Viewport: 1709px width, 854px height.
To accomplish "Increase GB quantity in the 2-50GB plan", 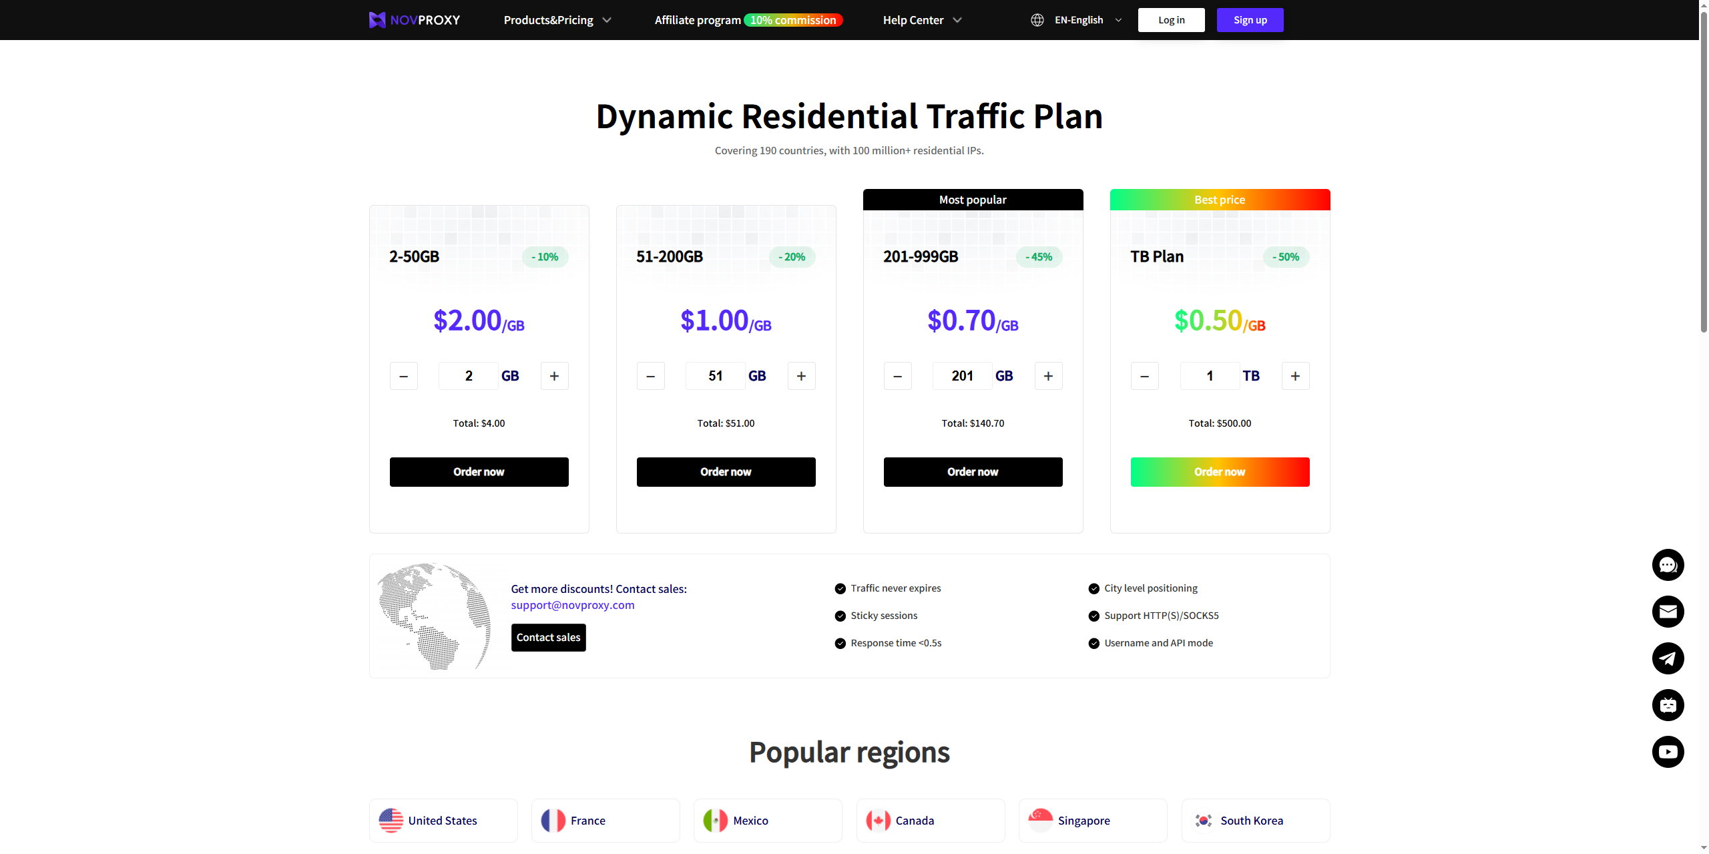I will (554, 376).
